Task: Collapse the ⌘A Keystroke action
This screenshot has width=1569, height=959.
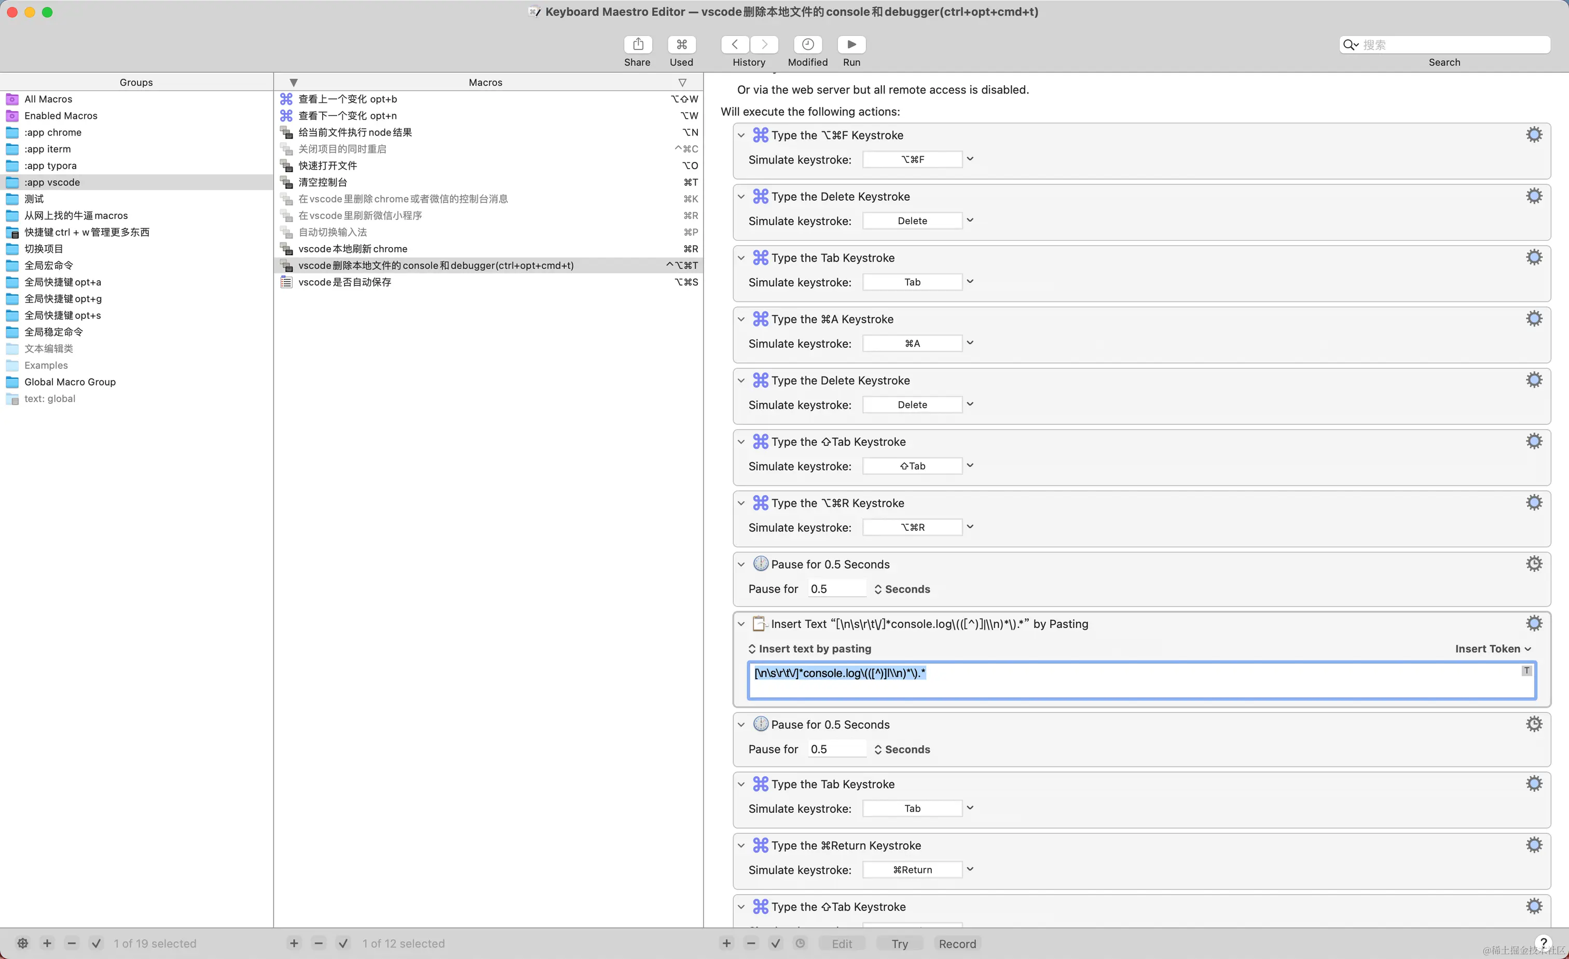Action: pyautogui.click(x=741, y=319)
